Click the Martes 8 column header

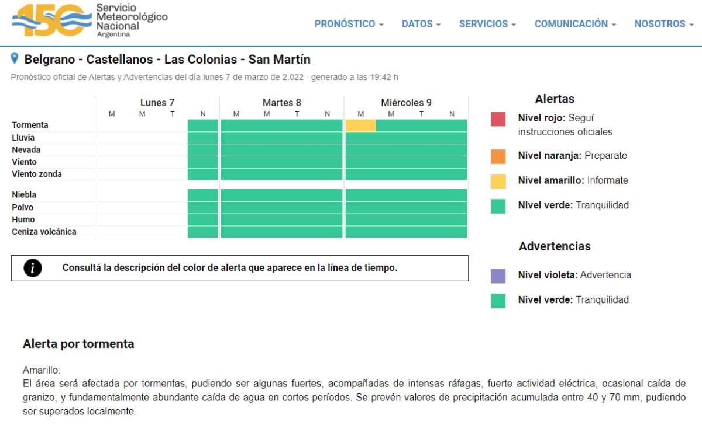coord(281,103)
